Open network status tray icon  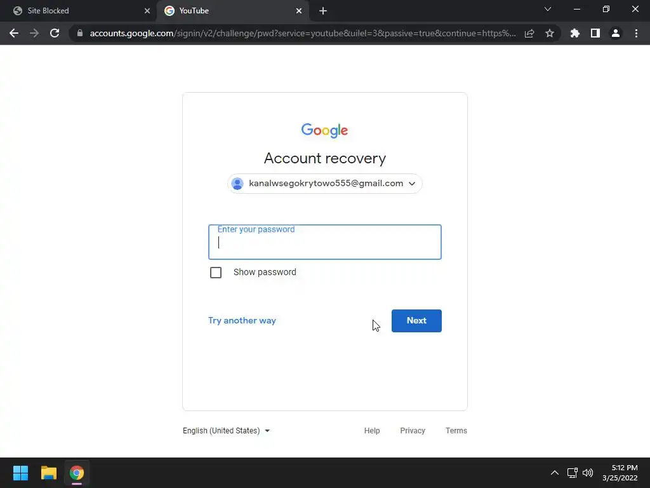(573, 473)
